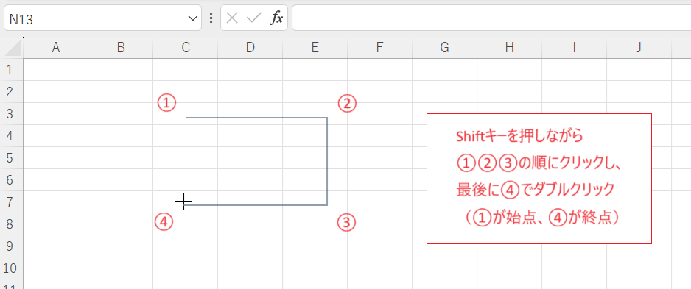
Task: Click the red-bordered Shift key instruction box
Action: [539, 179]
